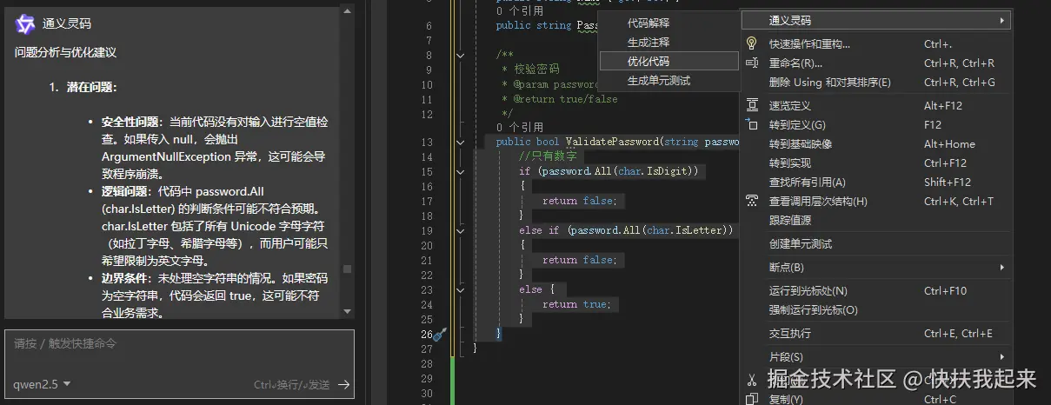This screenshot has height=405, width=1051.
Task: Click 'return false;' on line 17
Action: coord(581,201)
